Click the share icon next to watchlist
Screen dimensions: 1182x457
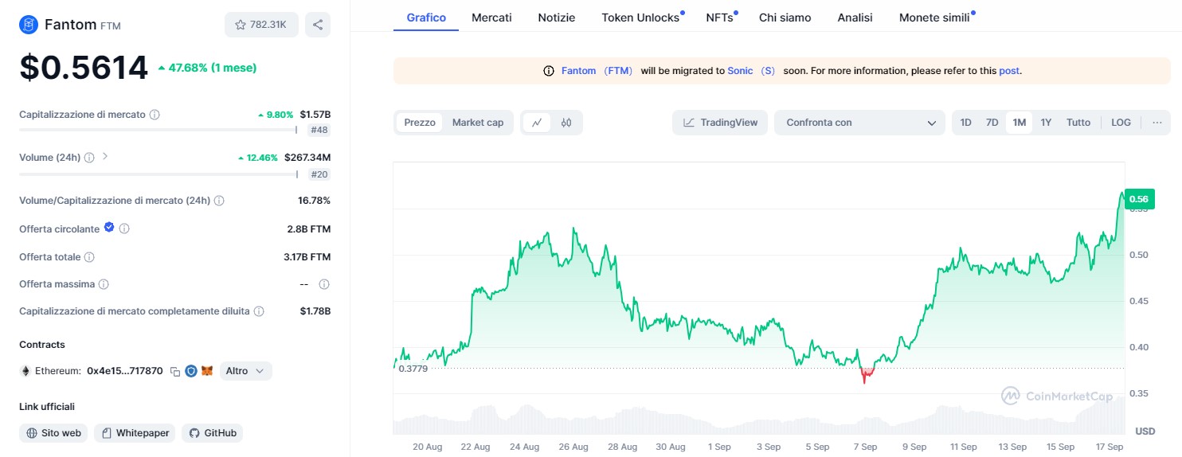click(x=318, y=25)
